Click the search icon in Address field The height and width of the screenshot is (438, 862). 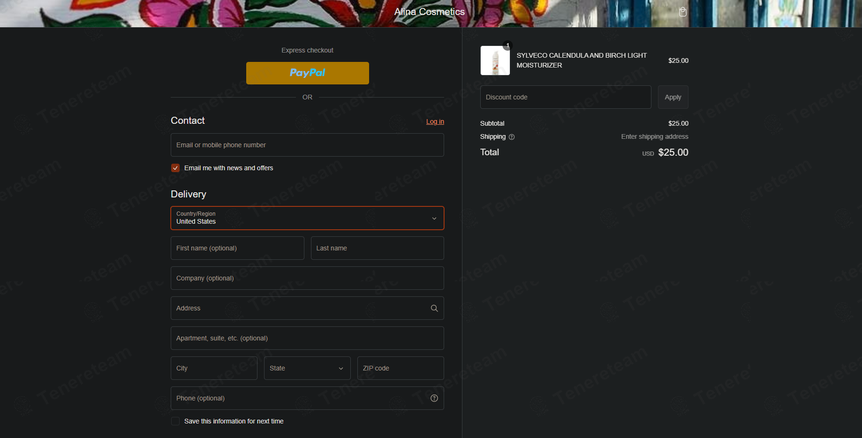coord(434,308)
